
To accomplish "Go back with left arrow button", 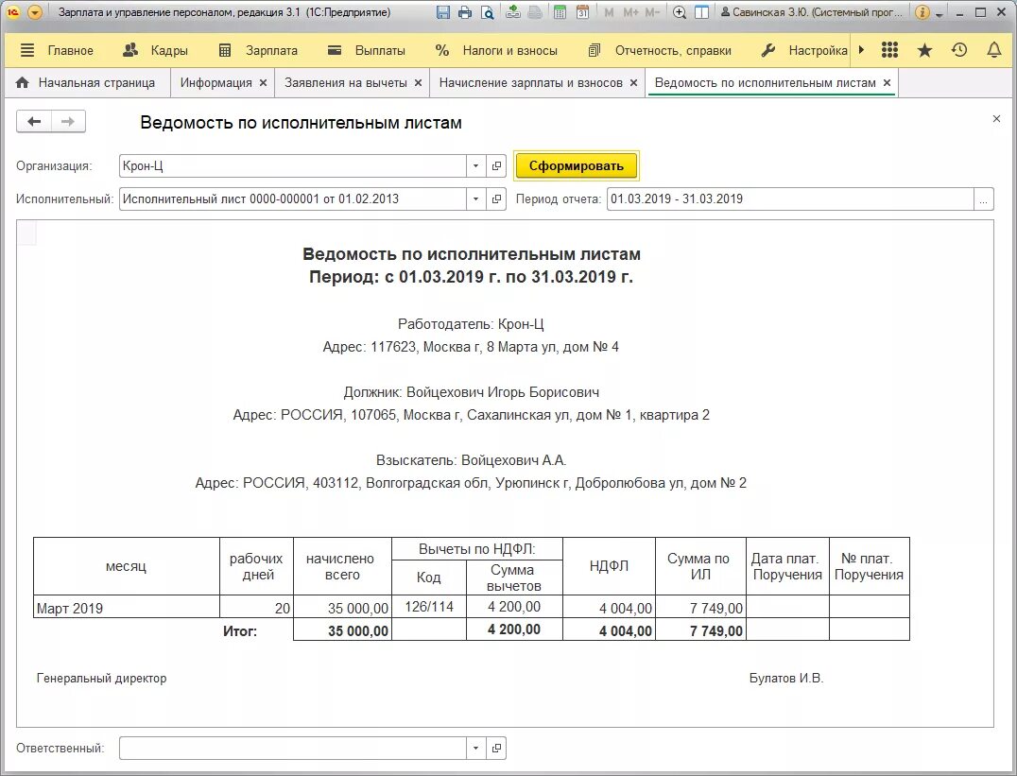I will [34, 121].
